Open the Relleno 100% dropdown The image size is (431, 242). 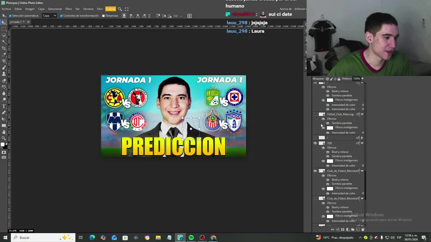[362, 79]
